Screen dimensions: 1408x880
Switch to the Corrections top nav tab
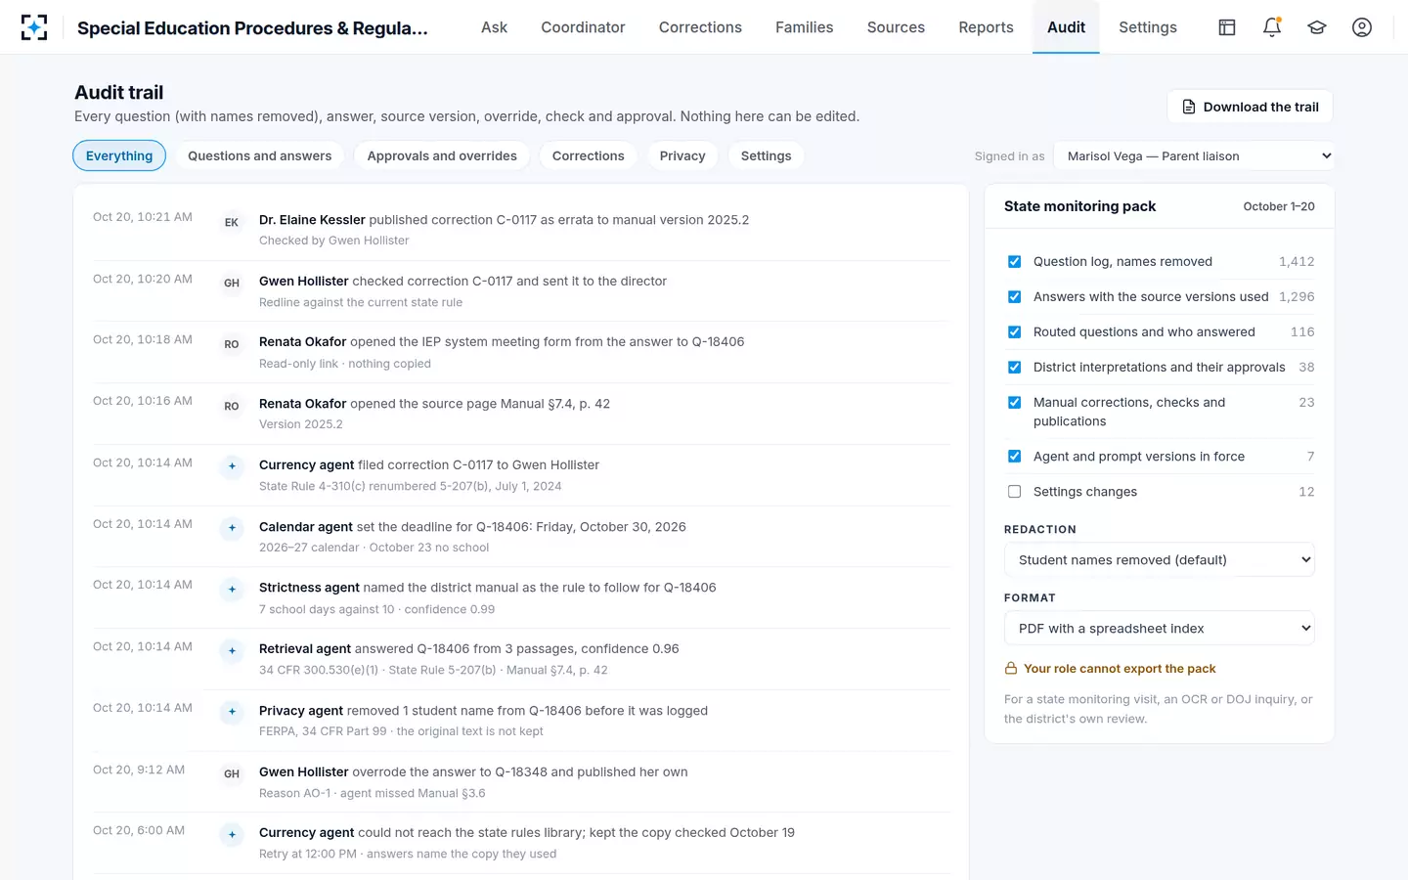[x=700, y=27]
